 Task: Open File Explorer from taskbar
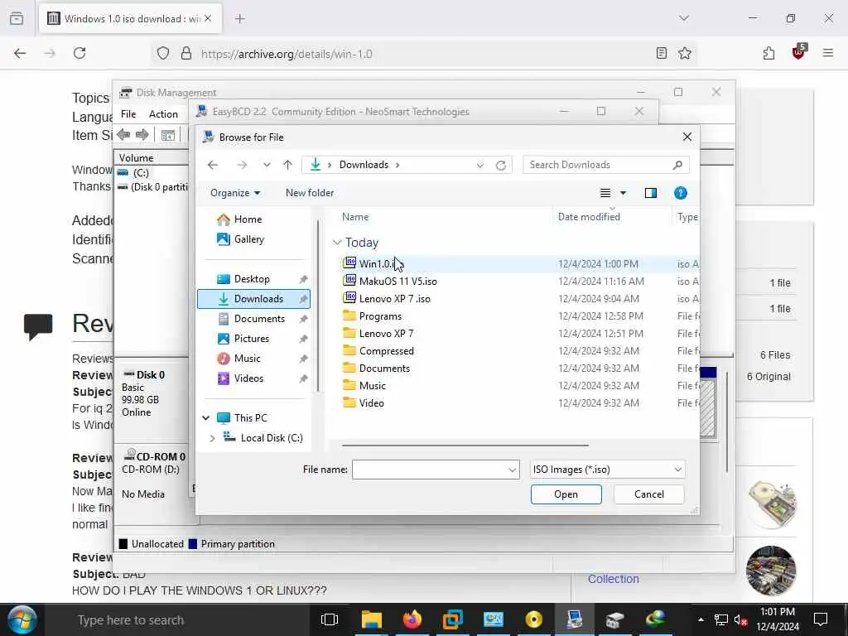click(372, 619)
